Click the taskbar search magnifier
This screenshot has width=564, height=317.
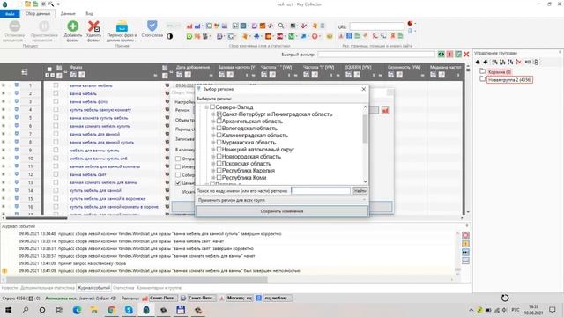click(x=26, y=309)
